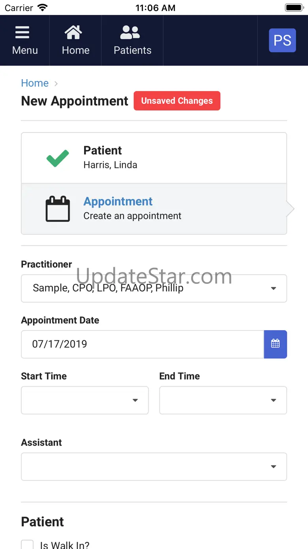Click the green Patient checkmark icon
The height and width of the screenshot is (549, 308).
click(58, 158)
